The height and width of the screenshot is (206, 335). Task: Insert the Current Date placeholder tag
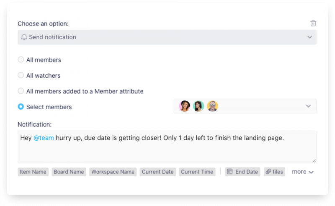(157, 172)
